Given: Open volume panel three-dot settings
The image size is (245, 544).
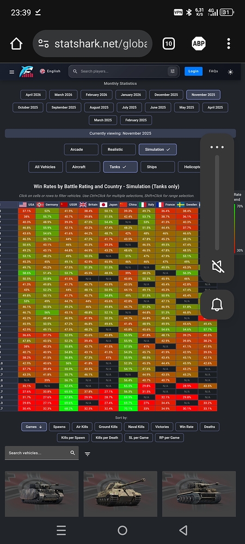Looking at the screenshot, I should pyautogui.click(x=217, y=147).
